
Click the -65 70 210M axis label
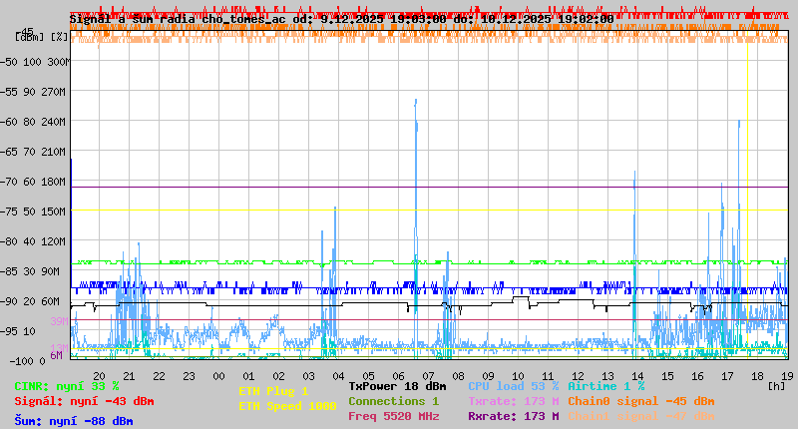[33, 153]
